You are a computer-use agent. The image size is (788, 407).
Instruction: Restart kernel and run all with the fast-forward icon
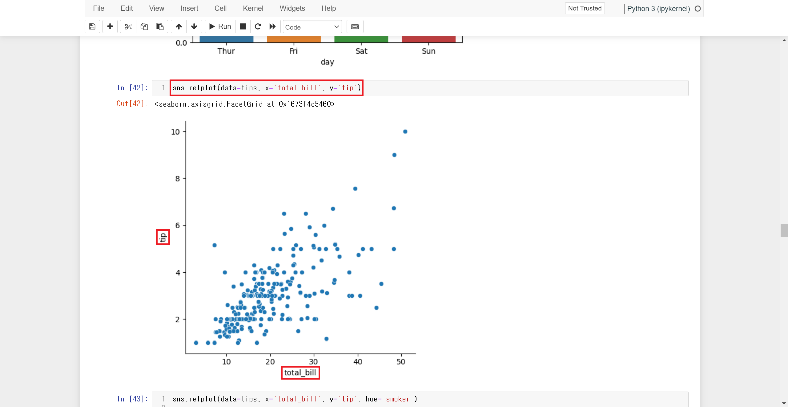click(x=273, y=26)
